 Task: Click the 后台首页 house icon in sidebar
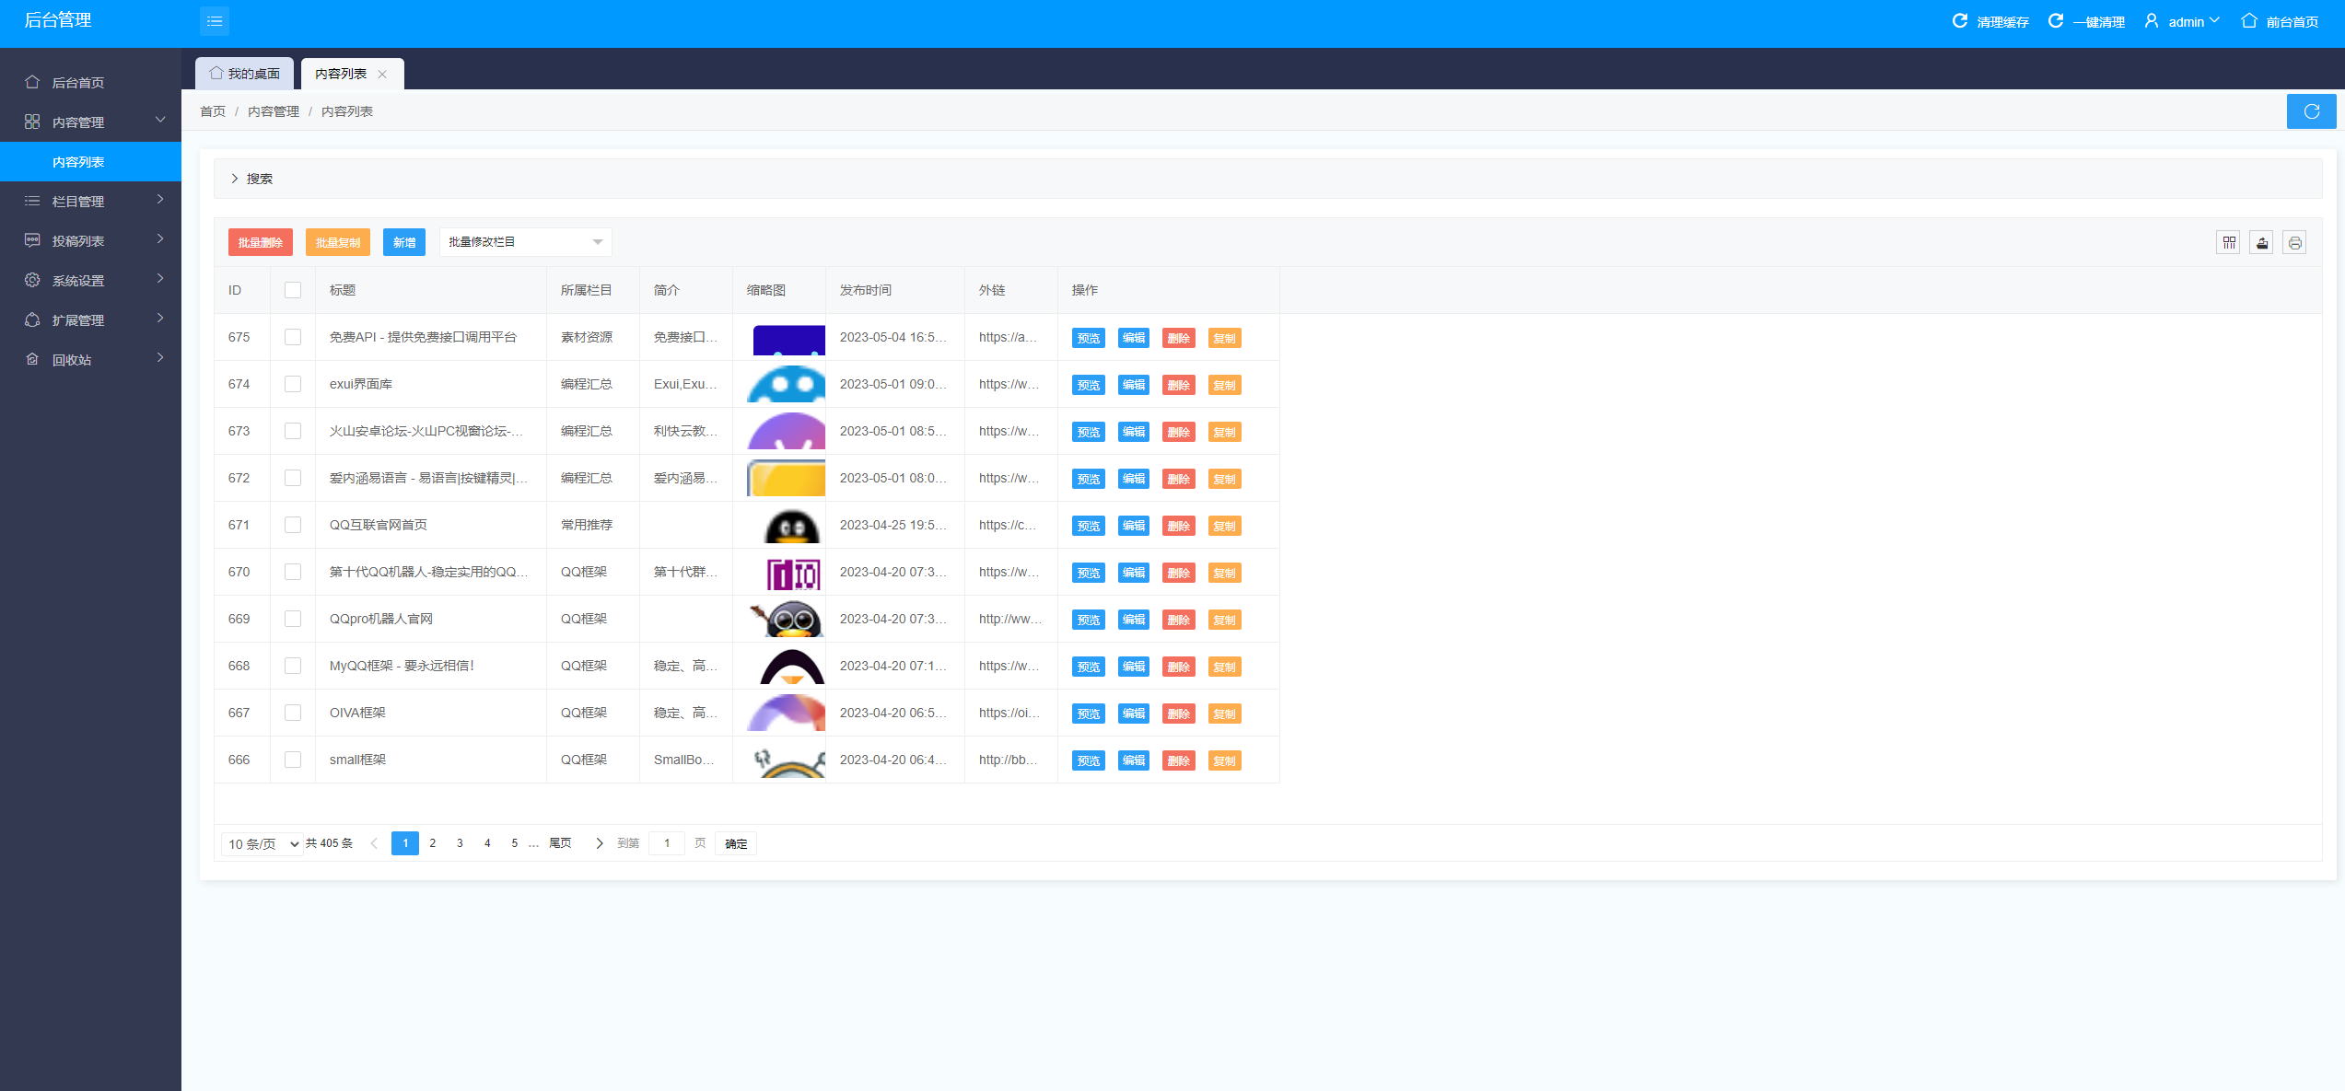[32, 82]
